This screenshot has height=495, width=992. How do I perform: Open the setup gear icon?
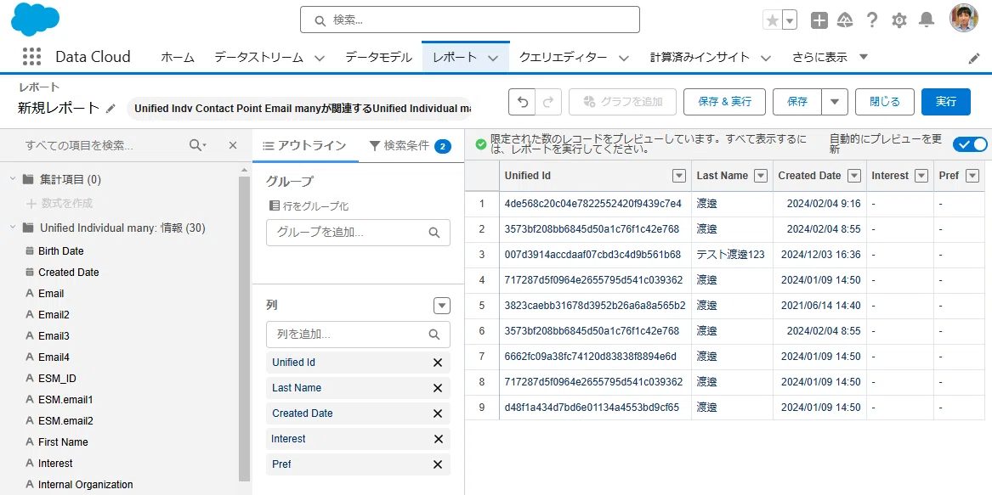(x=899, y=20)
